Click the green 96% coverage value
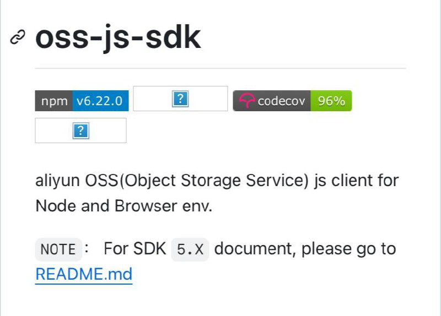Image resolution: width=441 pixels, height=316 pixels. click(x=331, y=101)
